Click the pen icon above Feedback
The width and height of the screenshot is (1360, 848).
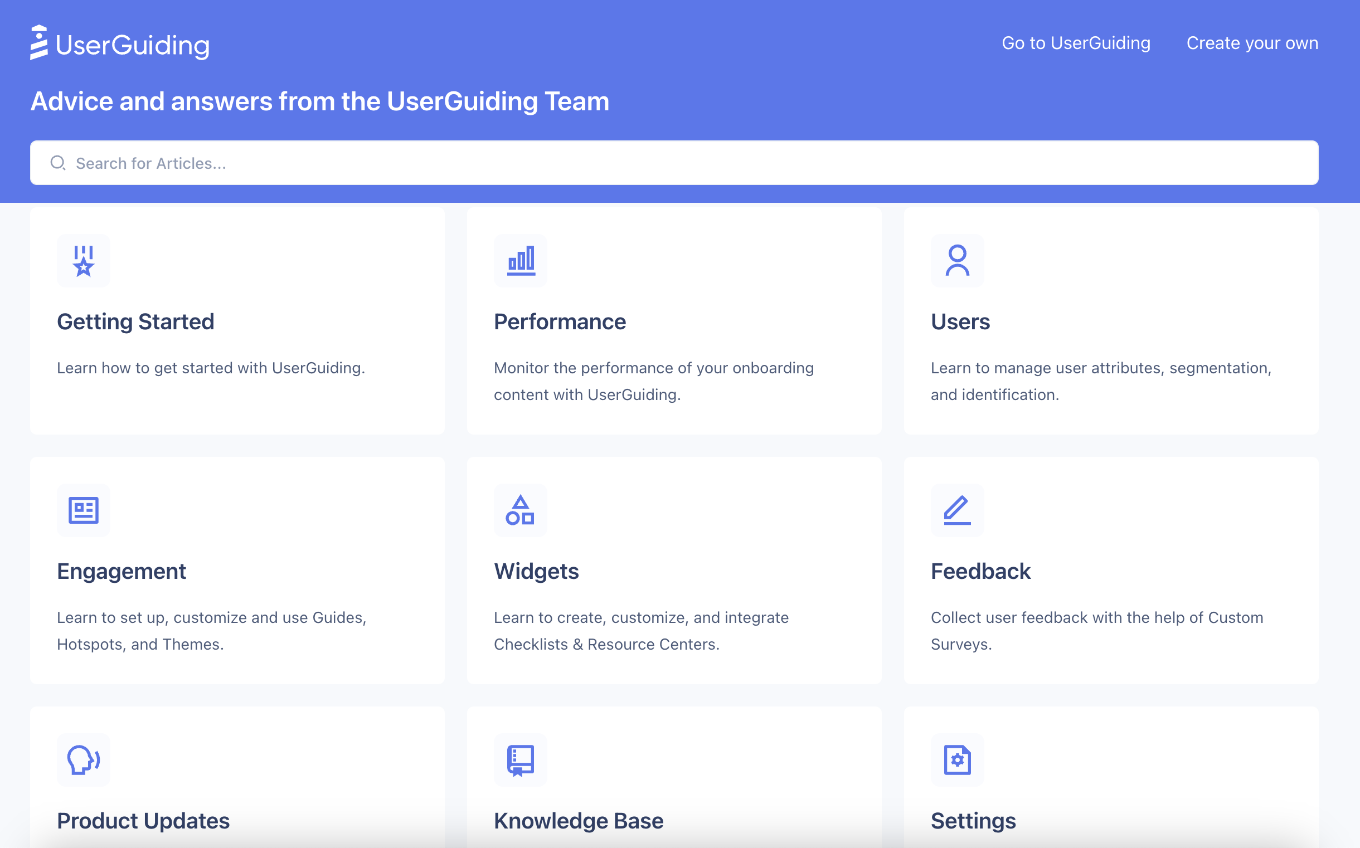[x=957, y=510]
